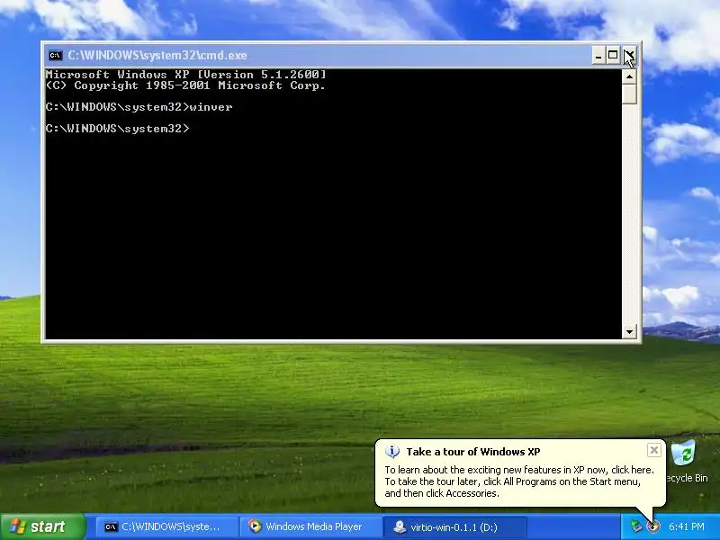Switch to Windows Media Player taskbar button

310,526
